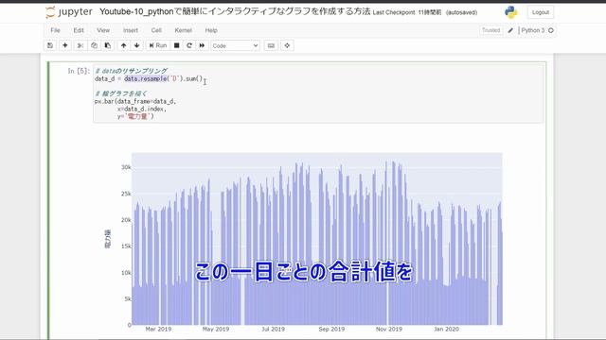Click the px.bar code line
This screenshot has height=340, width=606.
point(135,101)
